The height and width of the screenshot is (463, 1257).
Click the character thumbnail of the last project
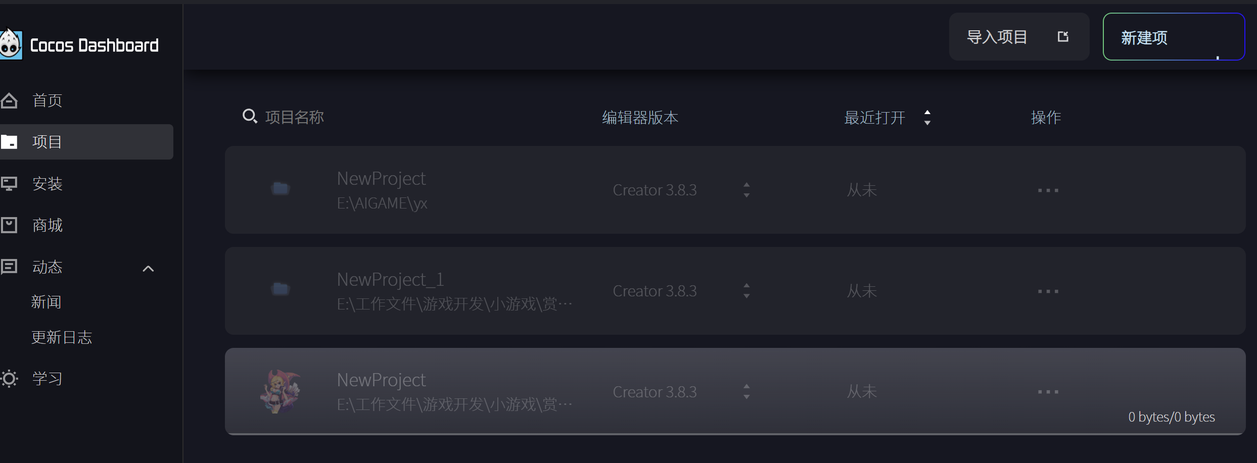coord(280,391)
